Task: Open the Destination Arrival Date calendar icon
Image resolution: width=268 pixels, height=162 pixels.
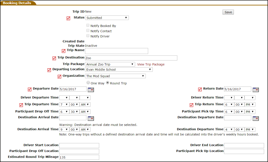Action: (x=91, y=118)
